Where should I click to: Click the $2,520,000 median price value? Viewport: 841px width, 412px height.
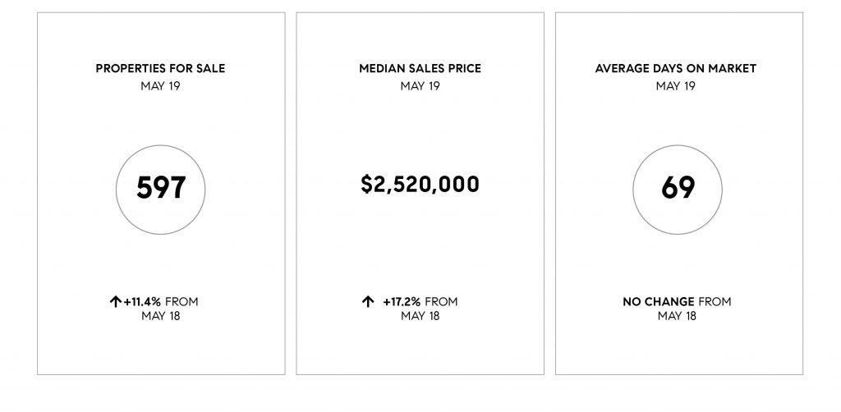420,185
